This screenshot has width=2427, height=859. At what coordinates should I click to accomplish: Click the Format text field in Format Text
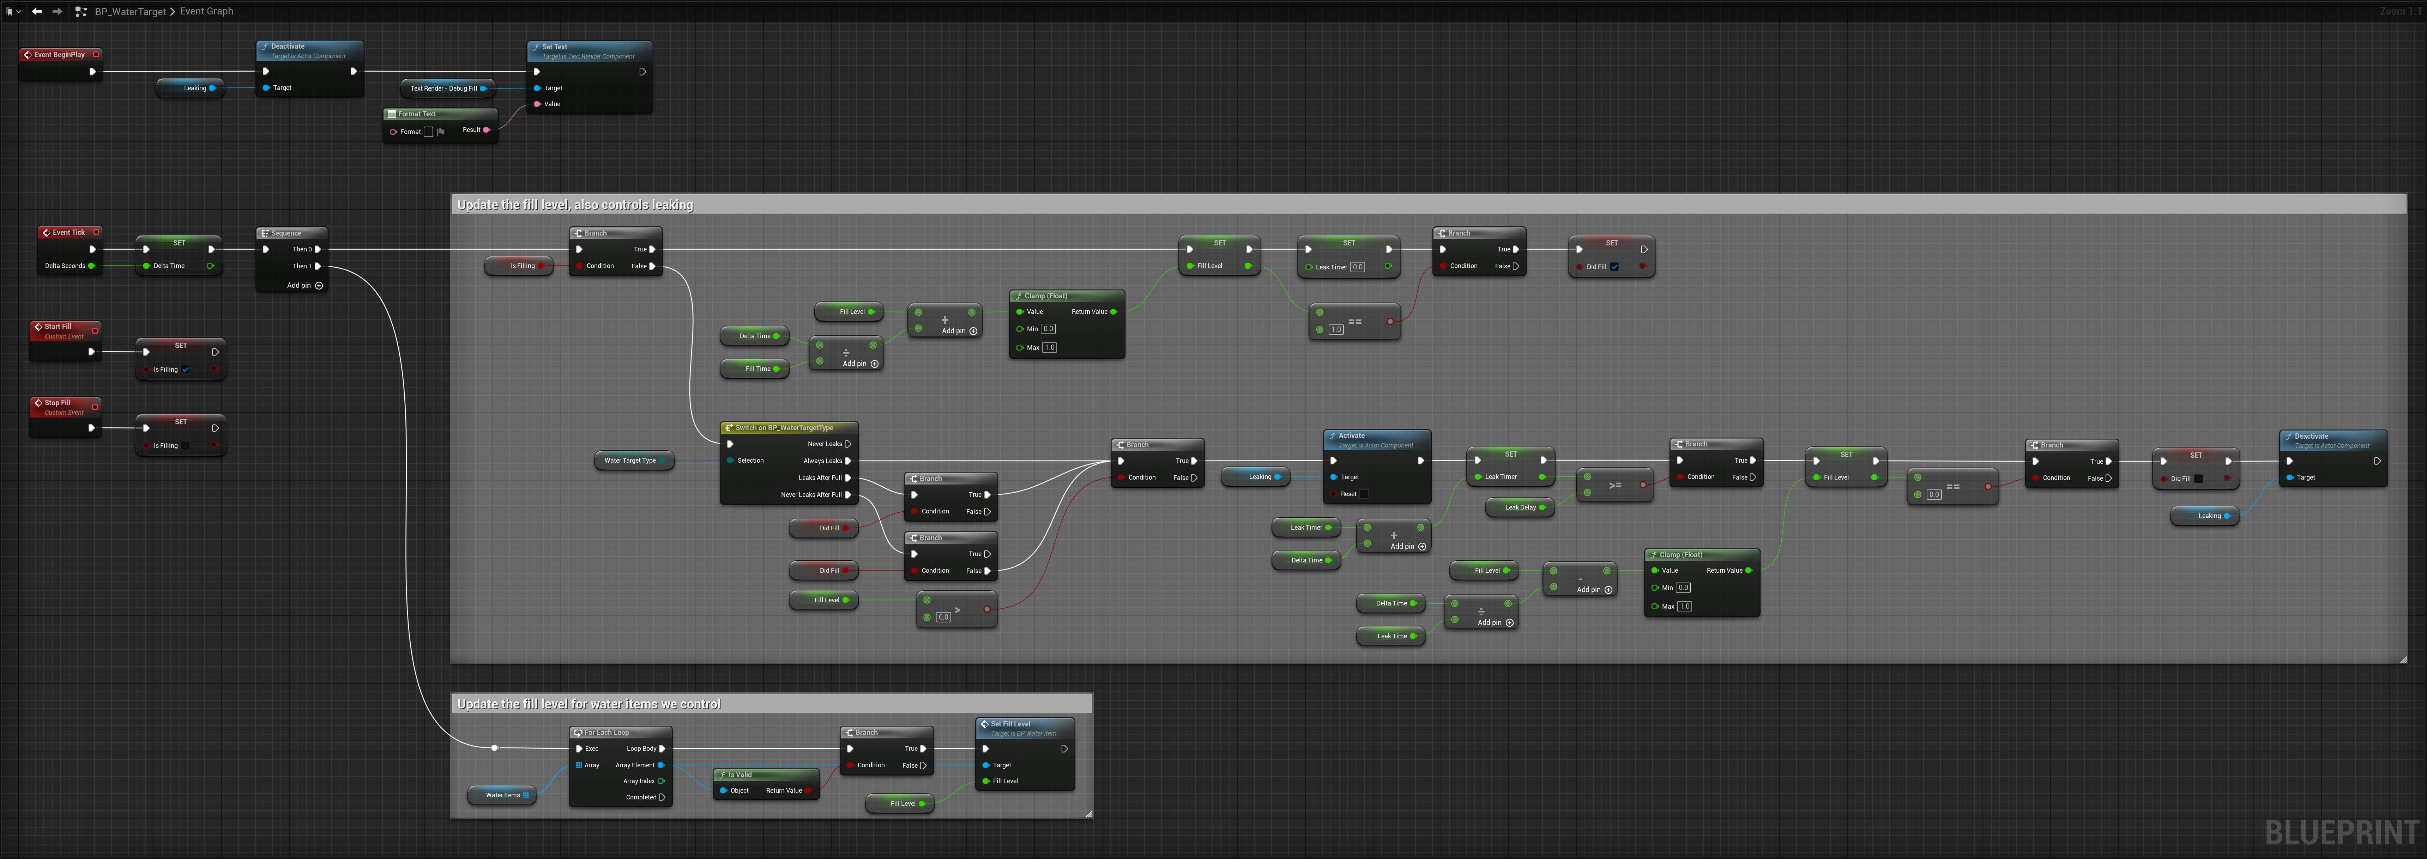tap(429, 132)
